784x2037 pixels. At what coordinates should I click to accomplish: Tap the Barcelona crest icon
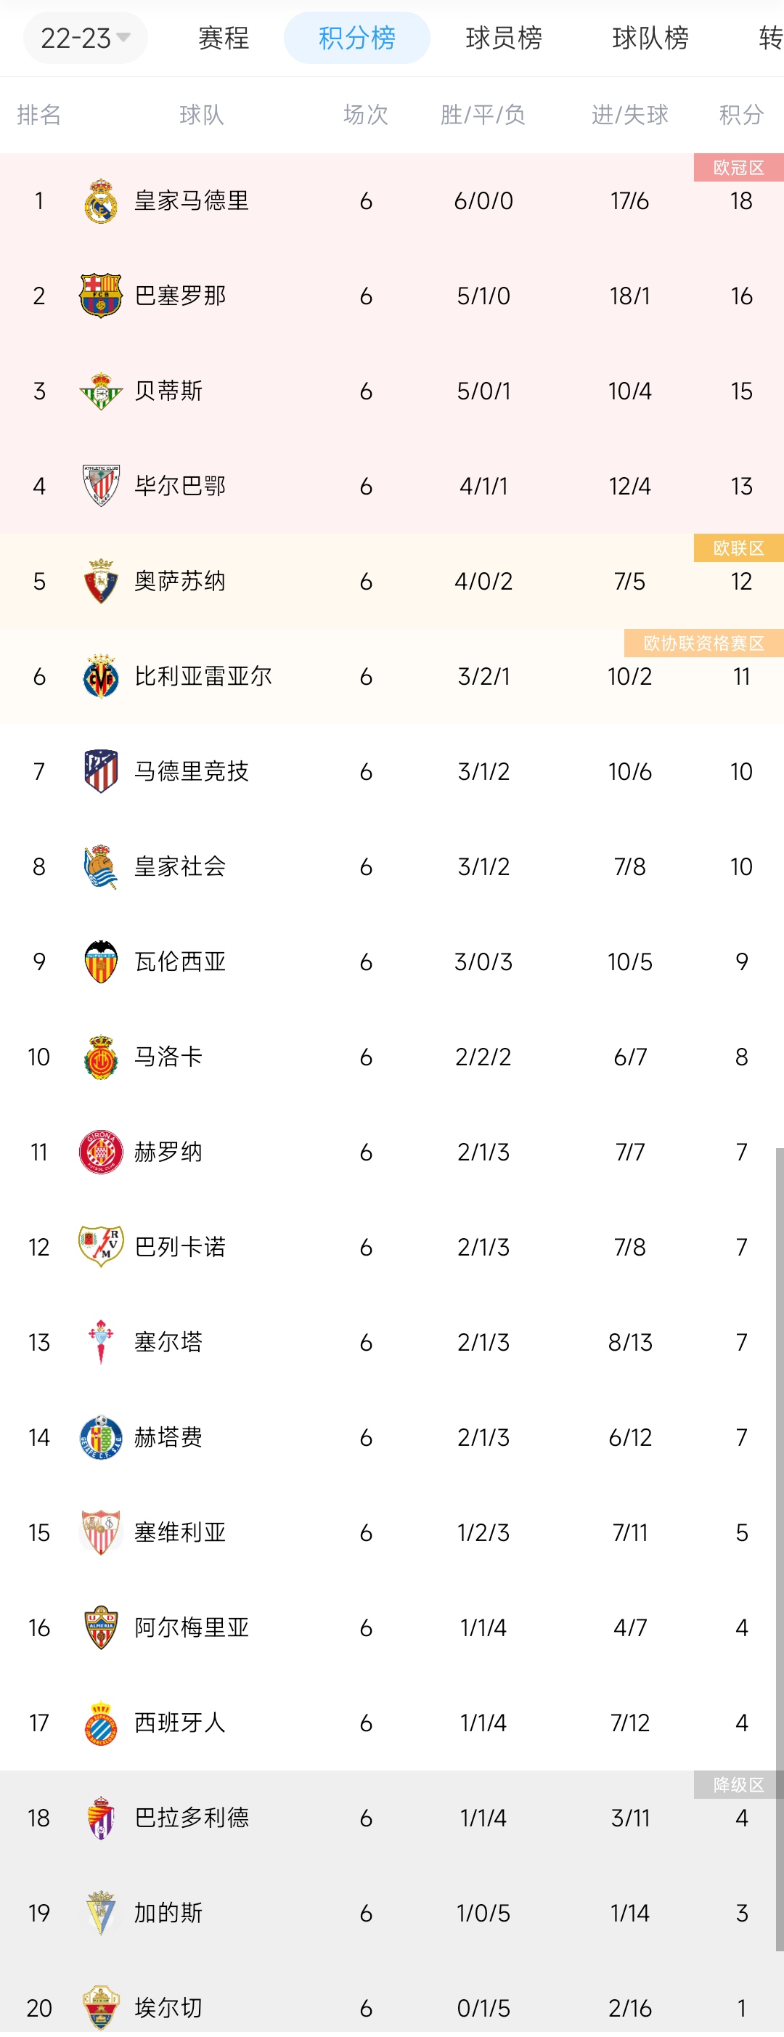[x=101, y=296]
